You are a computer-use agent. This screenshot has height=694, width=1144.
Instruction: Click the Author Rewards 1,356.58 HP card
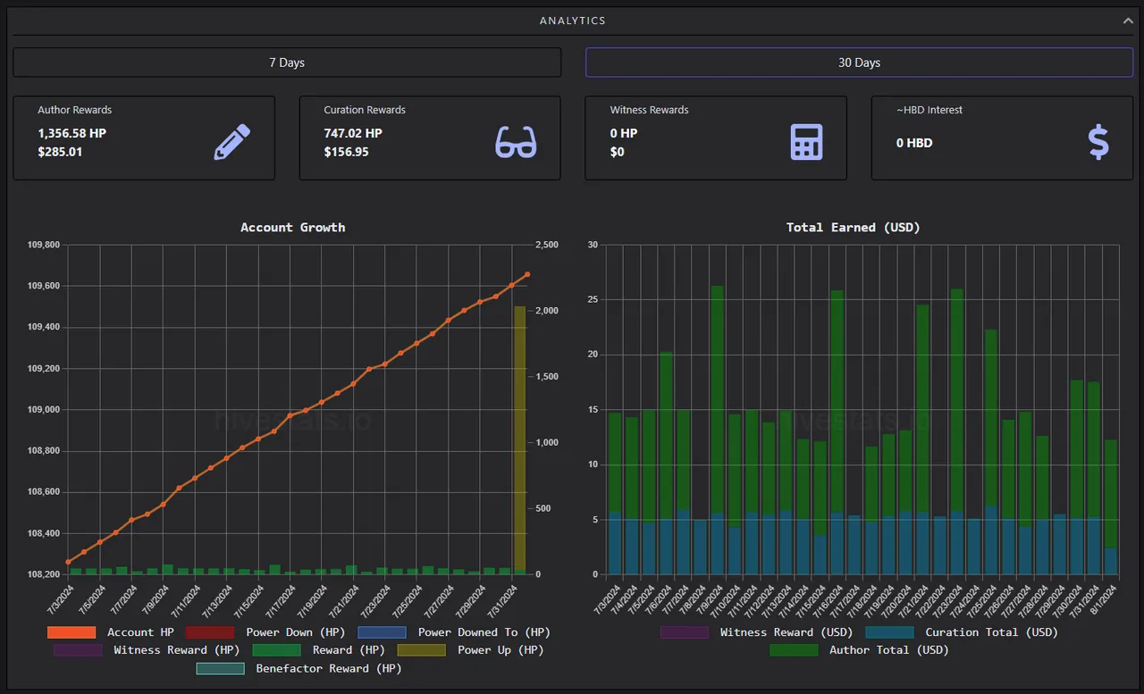coord(144,138)
